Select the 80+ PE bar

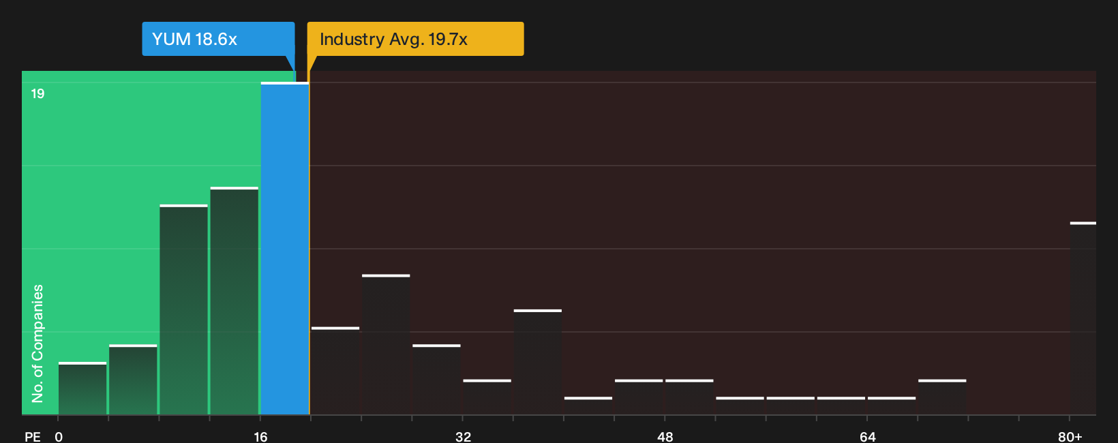[x=1083, y=318]
